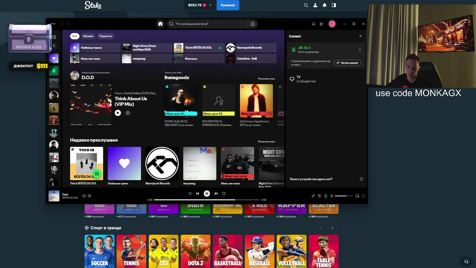This screenshot has width=476, height=268.
Task: Open Neuropunk Records shortcut tile
Action: (251, 48)
